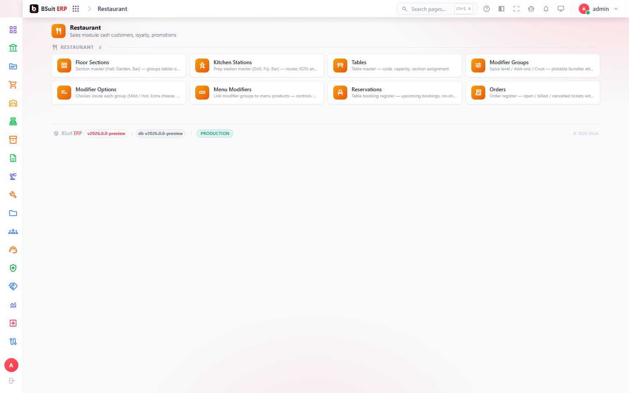Open the orange headset support sidebar icon
The image size is (629, 393).
[x=13, y=250]
